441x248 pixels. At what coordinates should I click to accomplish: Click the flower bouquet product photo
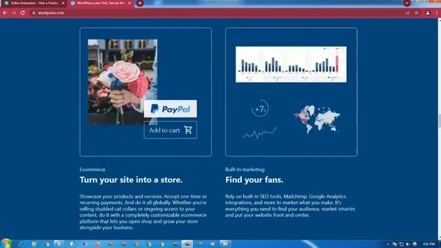tap(123, 82)
